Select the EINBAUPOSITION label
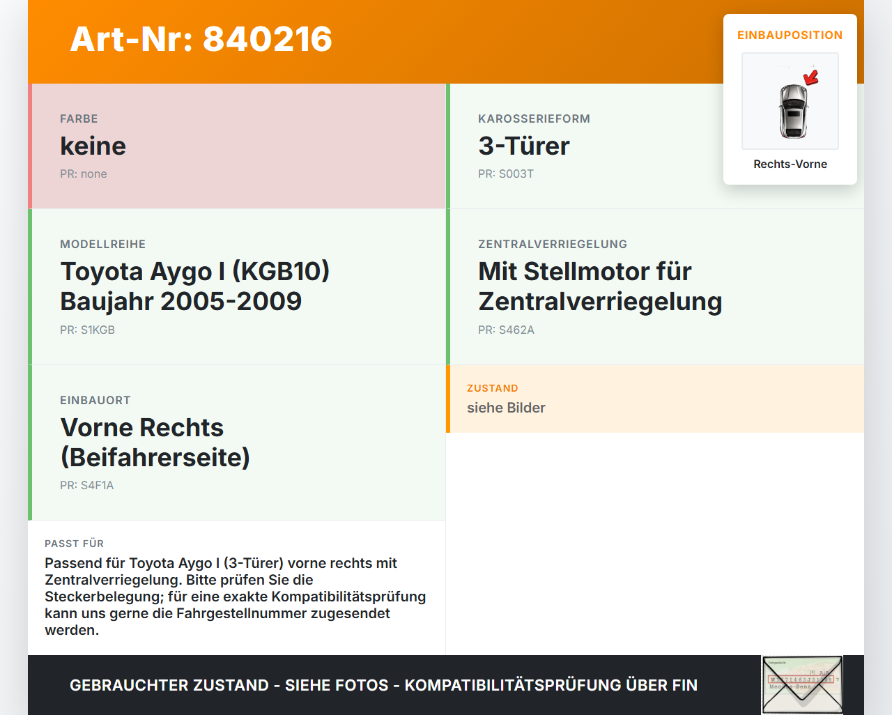Image resolution: width=892 pixels, height=715 pixels. [x=790, y=35]
